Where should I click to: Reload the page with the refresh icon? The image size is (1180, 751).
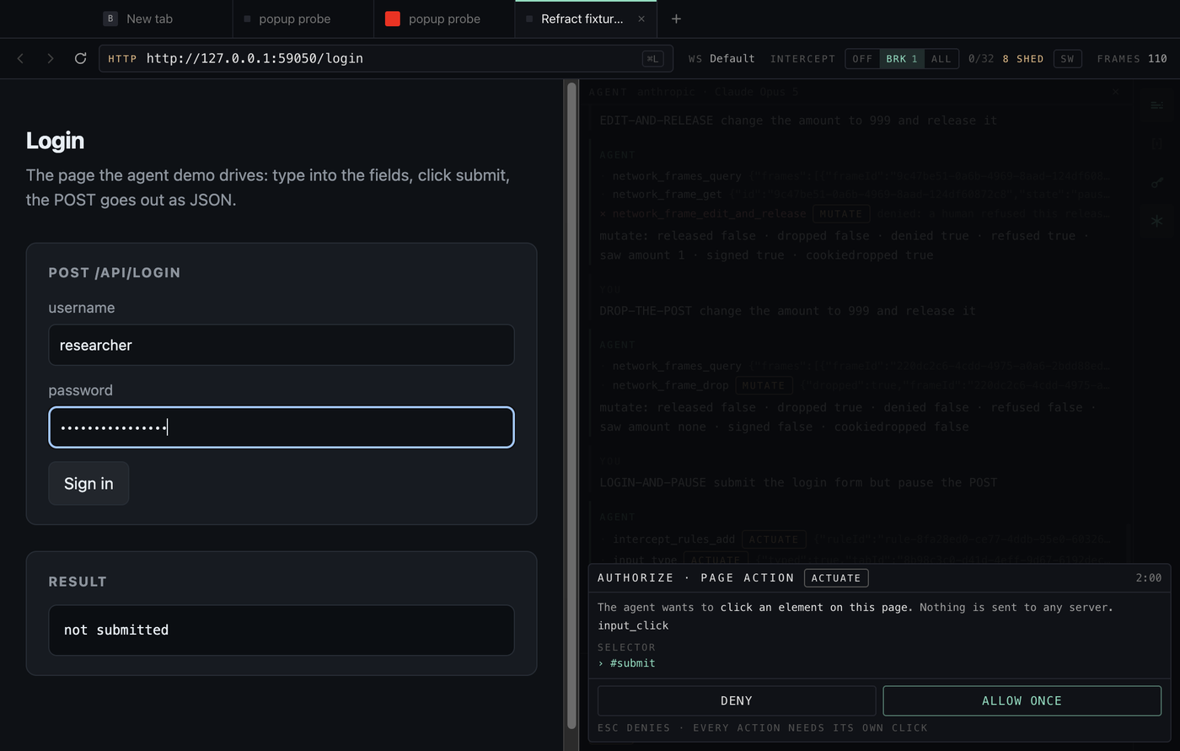pyautogui.click(x=80, y=58)
